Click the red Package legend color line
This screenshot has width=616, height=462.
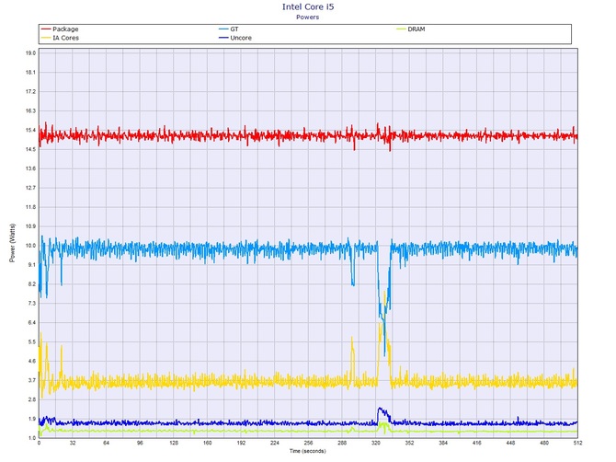[46, 29]
